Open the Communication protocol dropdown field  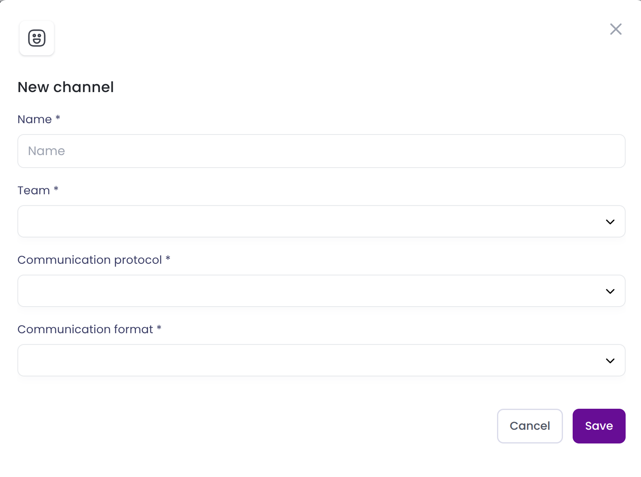[x=307, y=291]
